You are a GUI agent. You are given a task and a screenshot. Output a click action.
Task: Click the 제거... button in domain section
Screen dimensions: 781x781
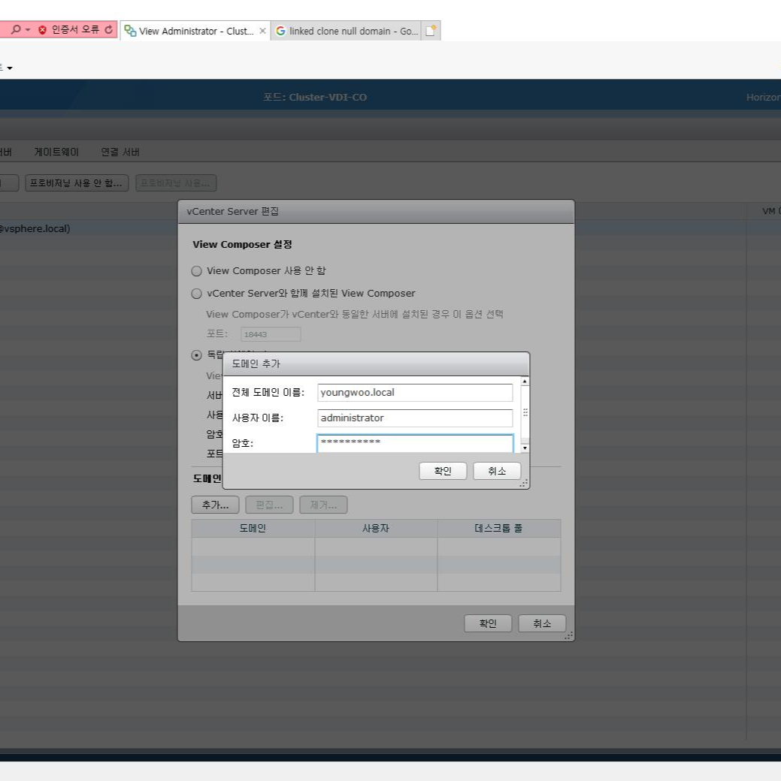(323, 505)
